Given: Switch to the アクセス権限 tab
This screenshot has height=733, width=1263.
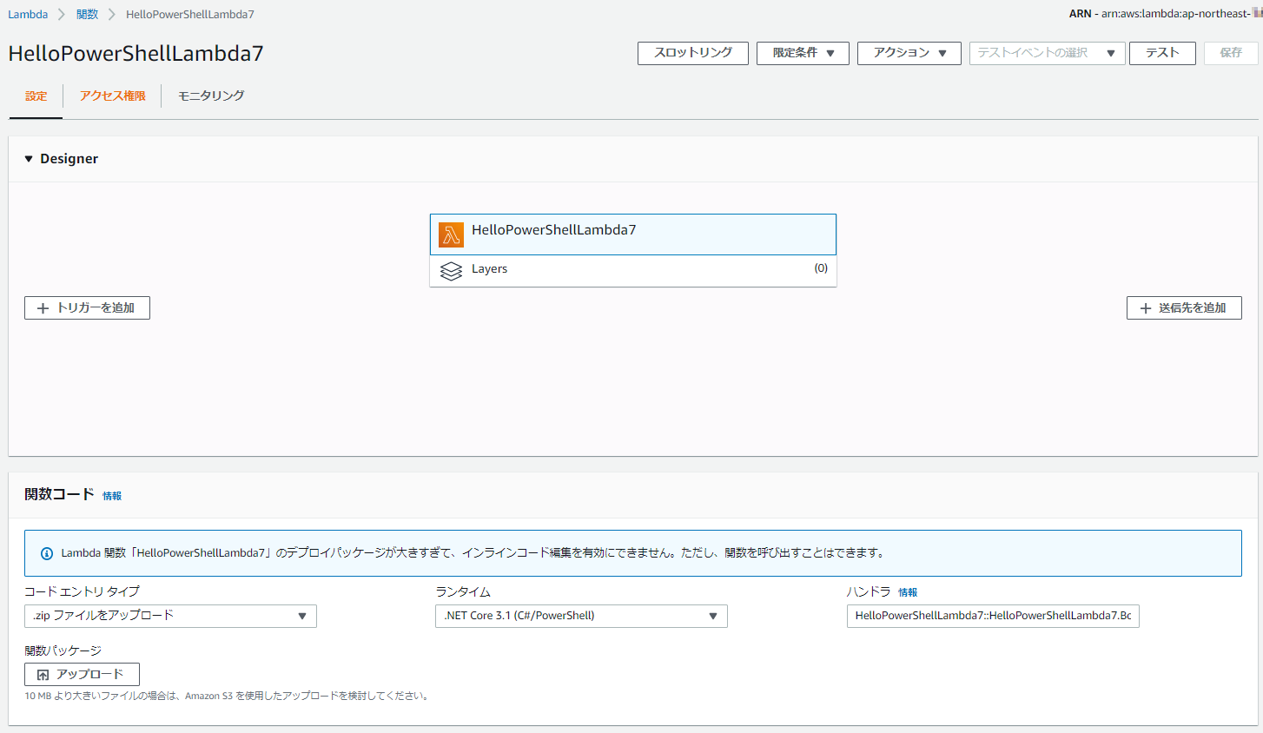Looking at the screenshot, I should [x=111, y=96].
